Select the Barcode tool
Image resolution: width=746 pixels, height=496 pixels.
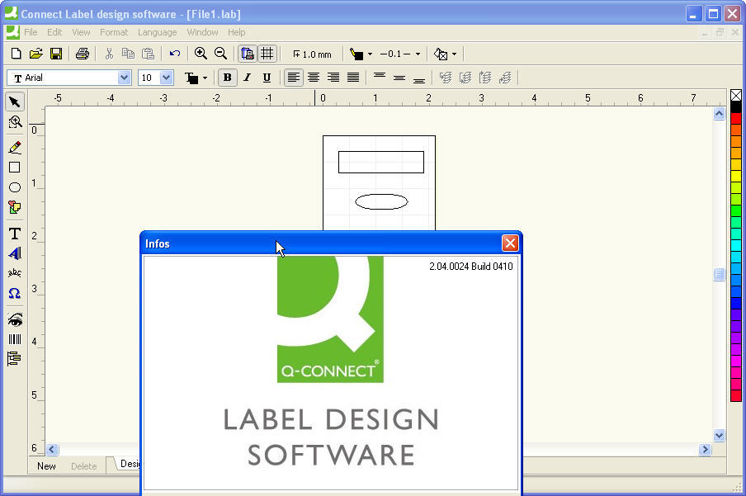(14, 339)
